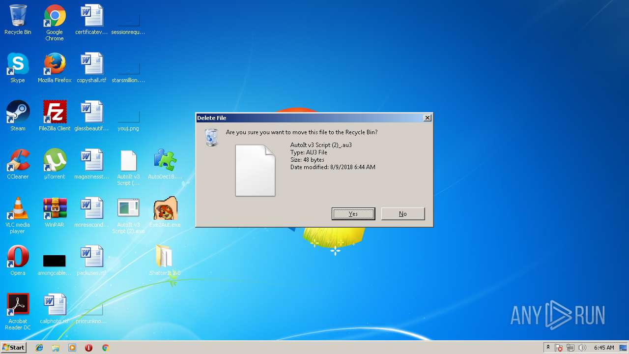Select the starsmillion desktop file
Image resolution: width=629 pixels, height=354 pixels.
128,73
